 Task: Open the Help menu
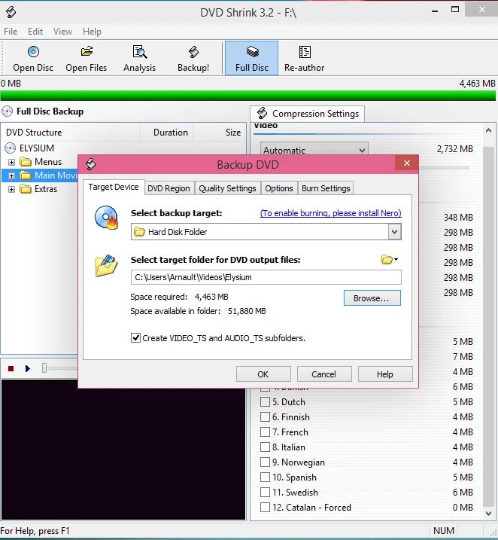coord(92,32)
